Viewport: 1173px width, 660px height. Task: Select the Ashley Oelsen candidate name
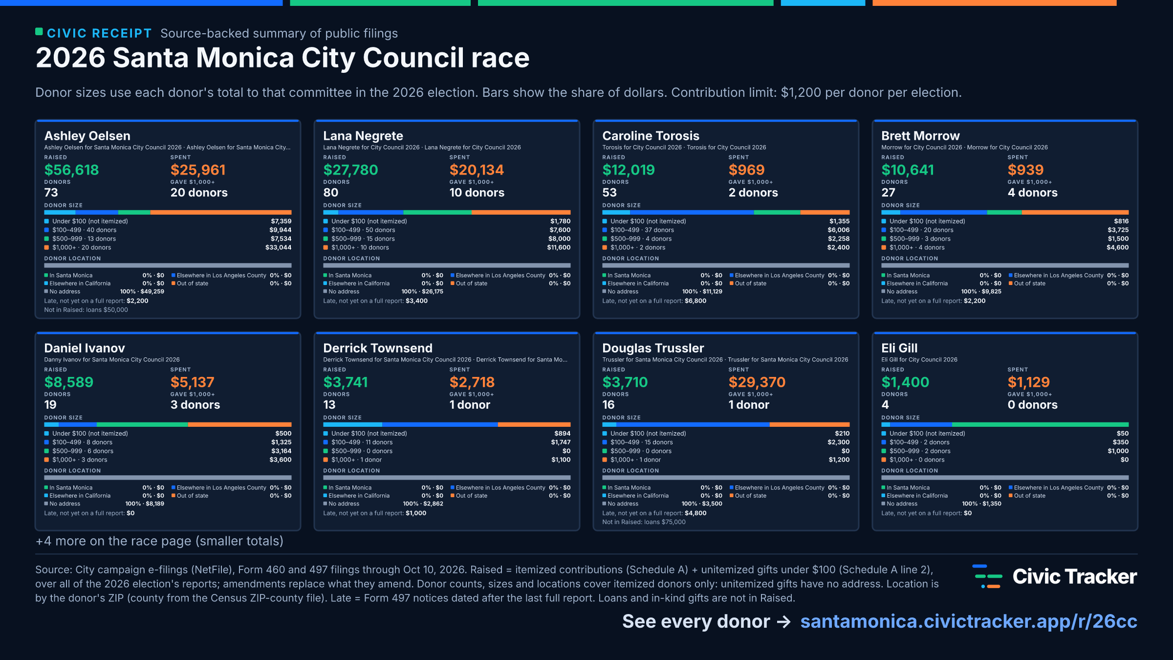point(87,136)
